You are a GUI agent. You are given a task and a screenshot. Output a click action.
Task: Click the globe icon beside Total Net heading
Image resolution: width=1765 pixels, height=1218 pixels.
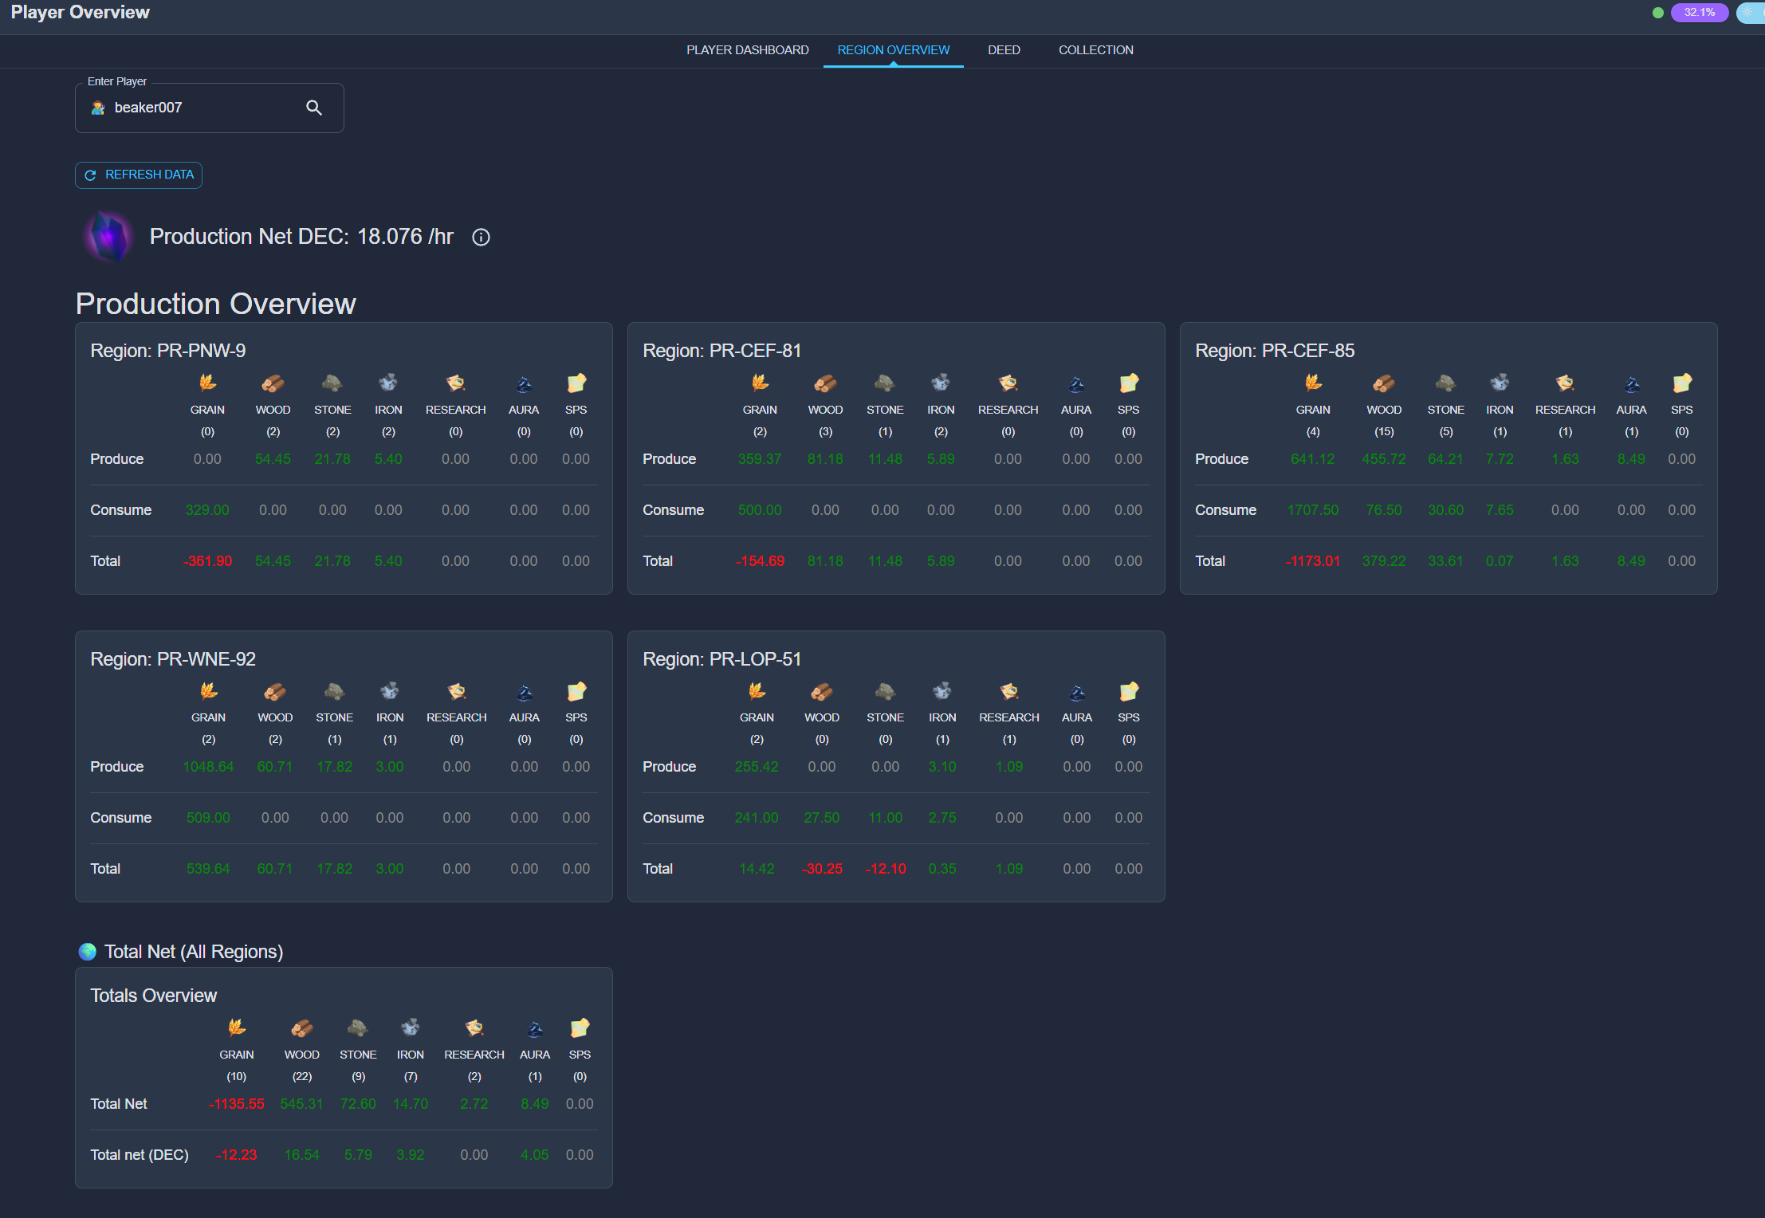click(x=88, y=952)
